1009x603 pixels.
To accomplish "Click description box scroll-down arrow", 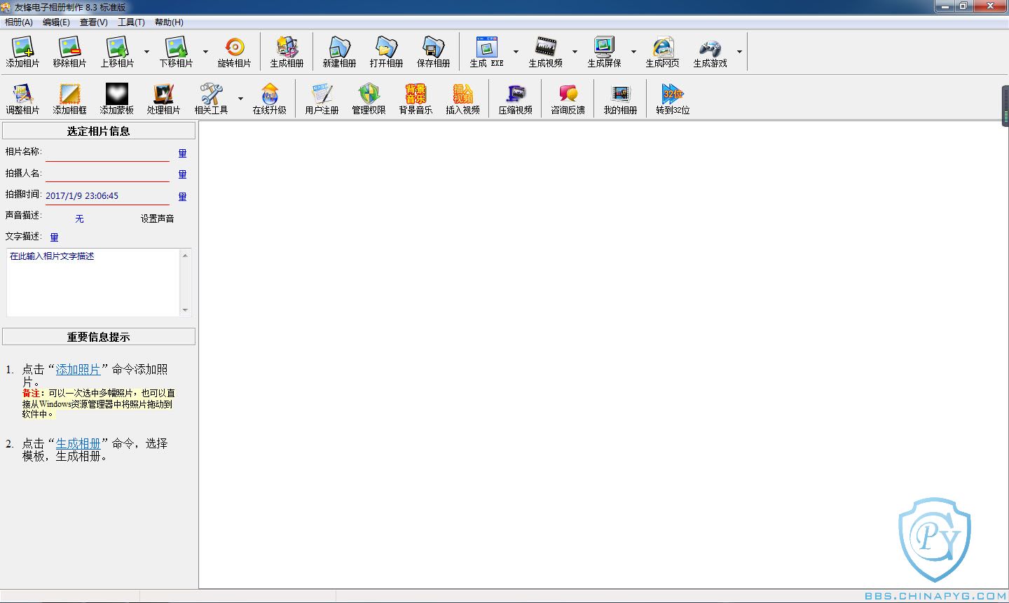I will click(x=185, y=310).
